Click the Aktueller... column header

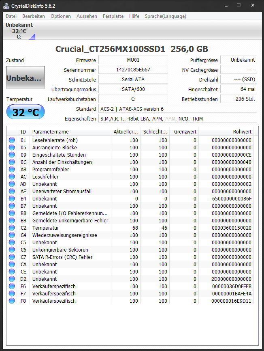[126, 131]
